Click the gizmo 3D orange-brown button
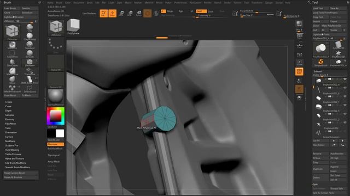This screenshot has width=350, height=196. 147,13
